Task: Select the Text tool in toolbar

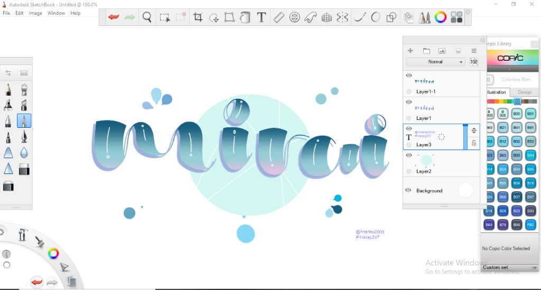Action: (262, 17)
